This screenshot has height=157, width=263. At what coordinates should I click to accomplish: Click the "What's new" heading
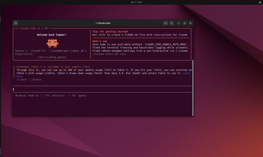click(100, 41)
